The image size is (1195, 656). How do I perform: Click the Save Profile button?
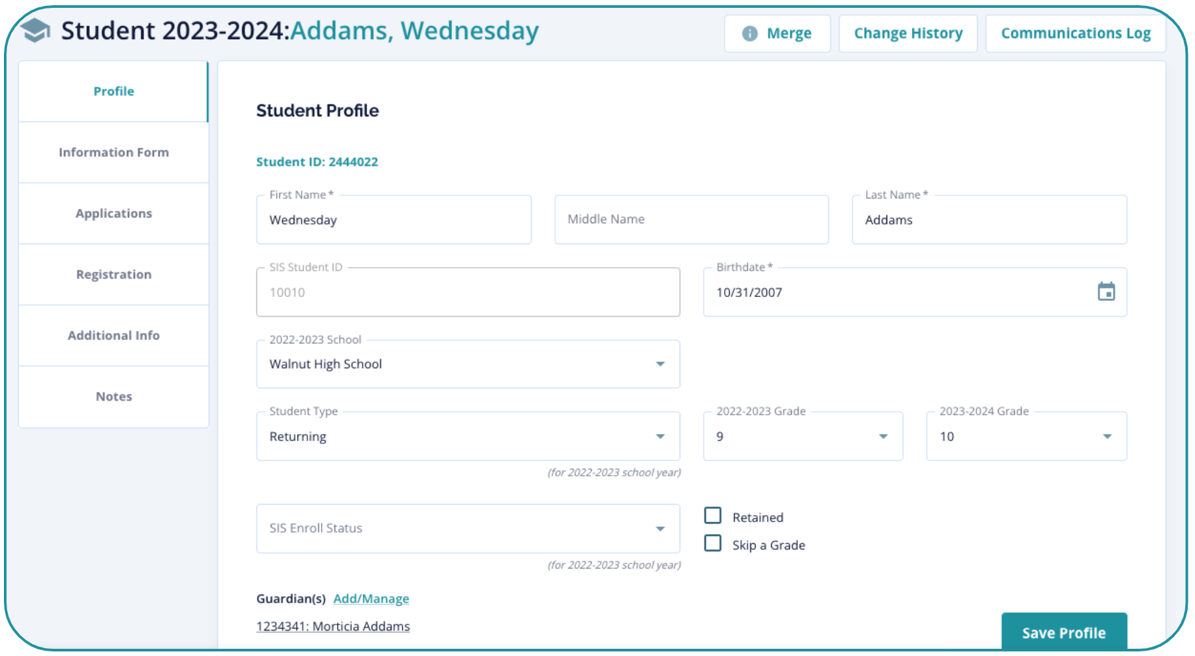click(1063, 633)
